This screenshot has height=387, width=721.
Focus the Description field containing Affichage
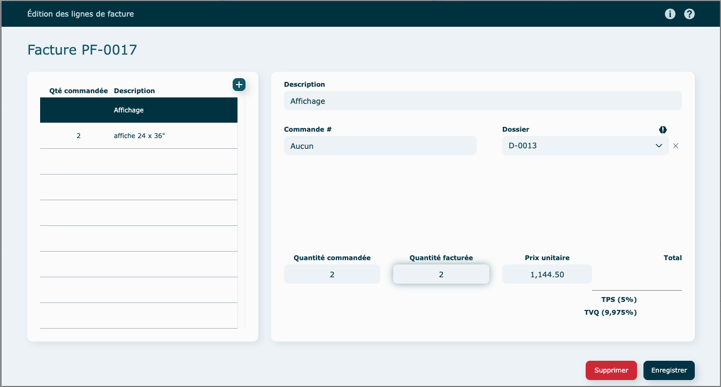(x=482, y=101)
